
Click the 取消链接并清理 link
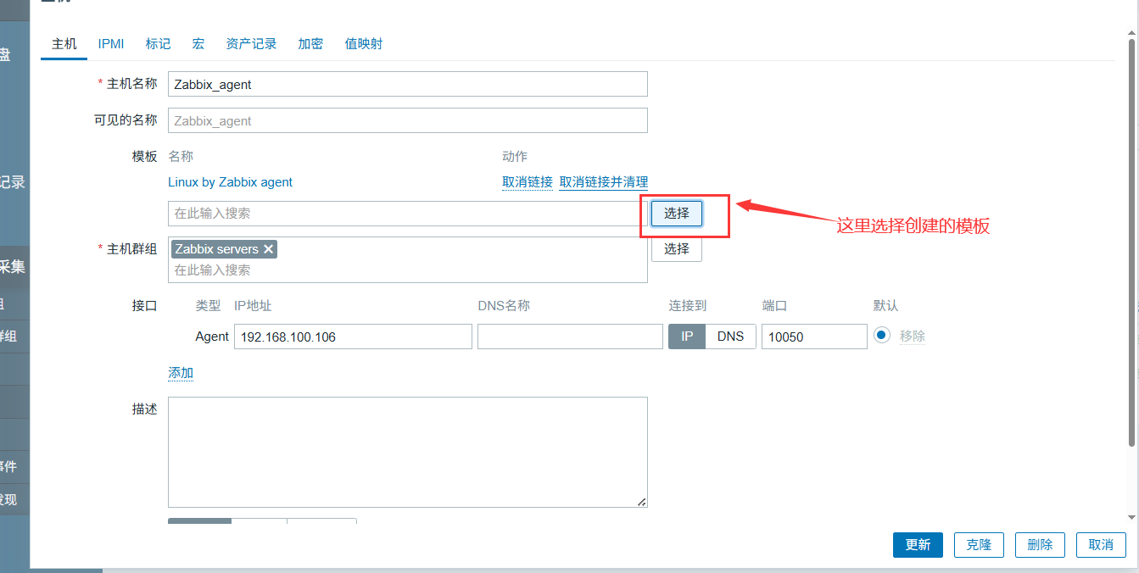[604, 182]
